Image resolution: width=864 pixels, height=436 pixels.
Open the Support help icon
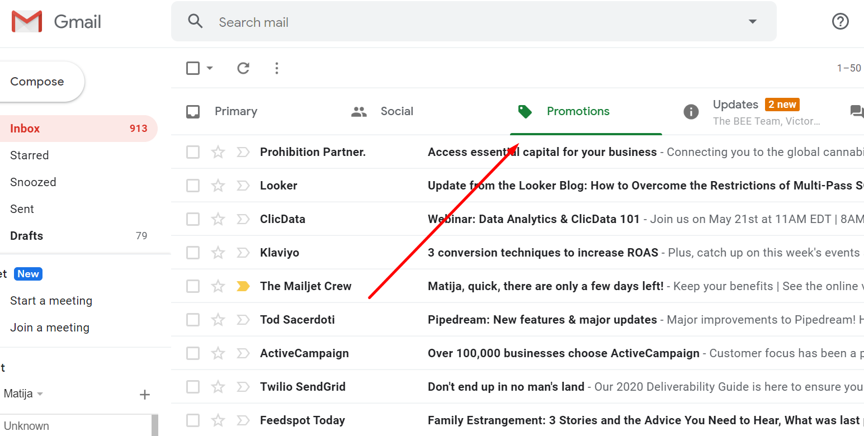pyautogui.click(x=840, y=22)
